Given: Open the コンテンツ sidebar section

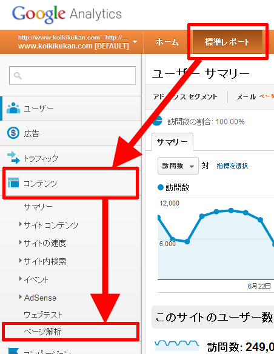Looking at the screenshot, I should pyautogui.click(x=71, y=183).
